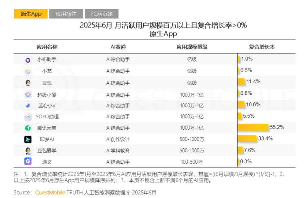Switch to the 原生App tab
306x198 pixels.
(x=31, y=14)
